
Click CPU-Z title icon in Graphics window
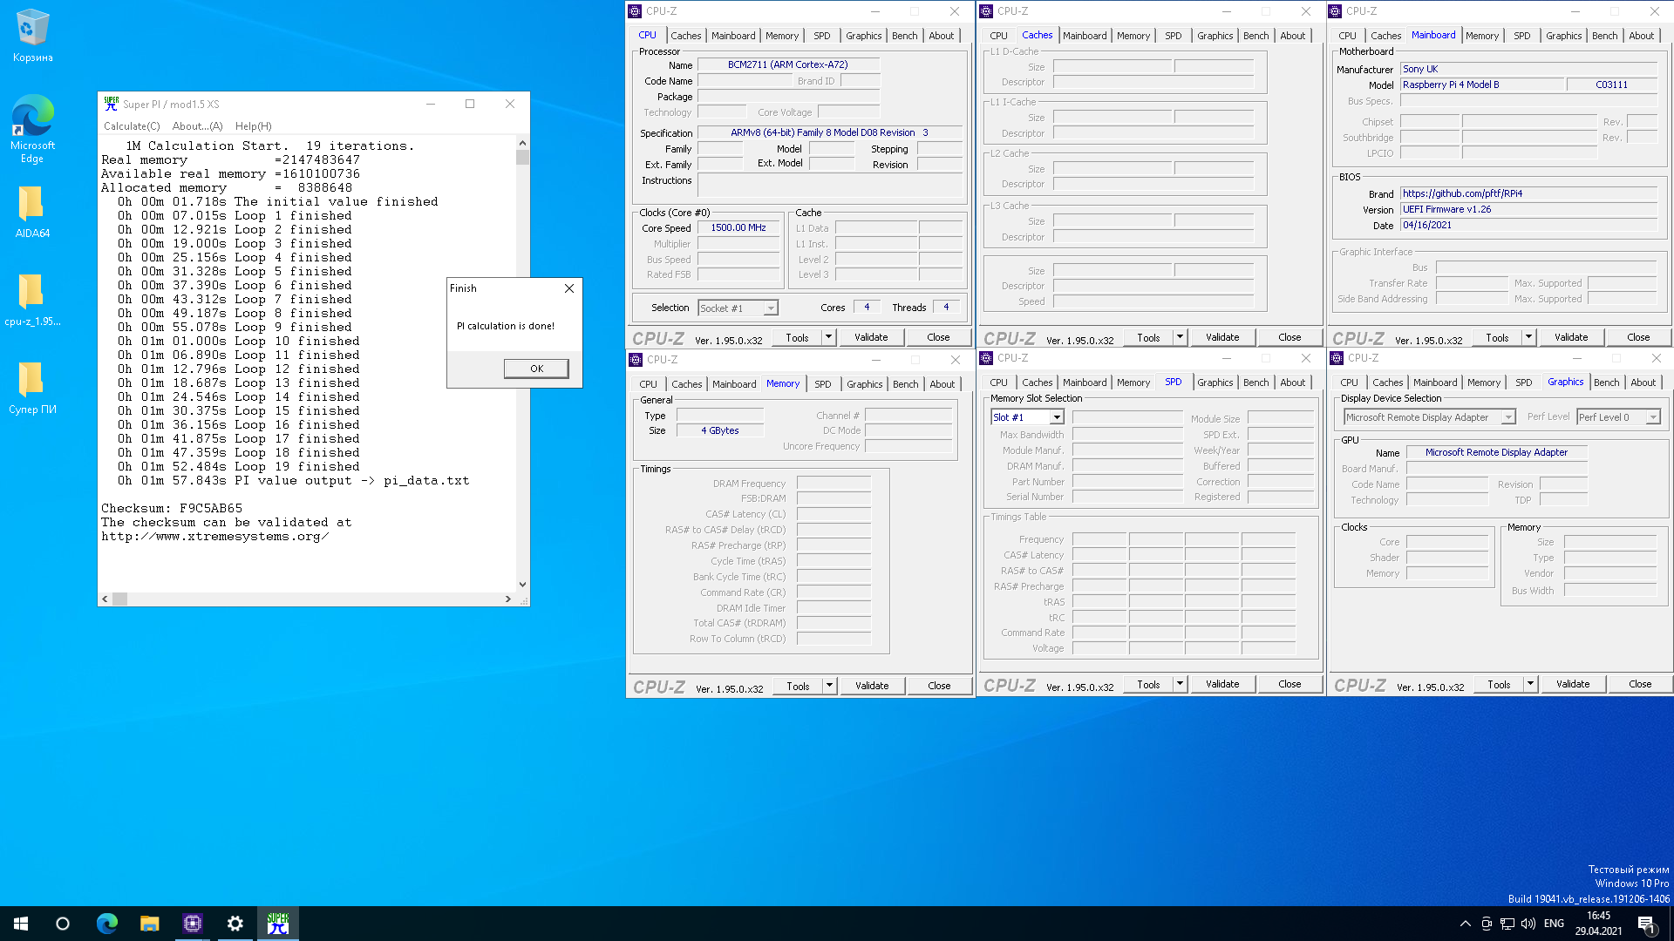coord(1337,358)
